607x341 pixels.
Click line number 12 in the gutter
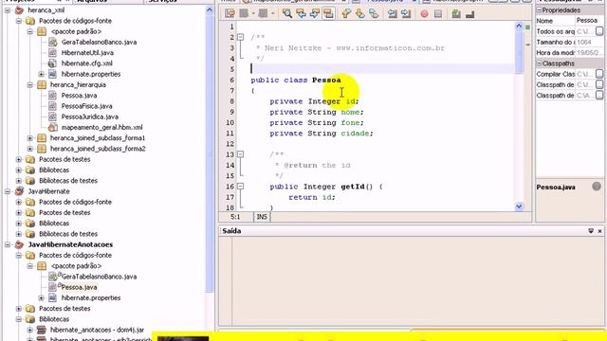point(230,144)
